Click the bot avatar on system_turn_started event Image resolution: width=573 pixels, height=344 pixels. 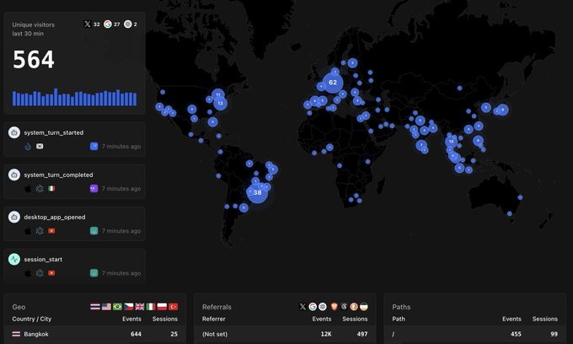pos(14,132)
